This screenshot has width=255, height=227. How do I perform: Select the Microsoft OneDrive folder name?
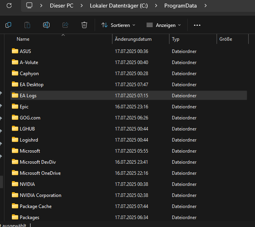[x=40, y=173]
